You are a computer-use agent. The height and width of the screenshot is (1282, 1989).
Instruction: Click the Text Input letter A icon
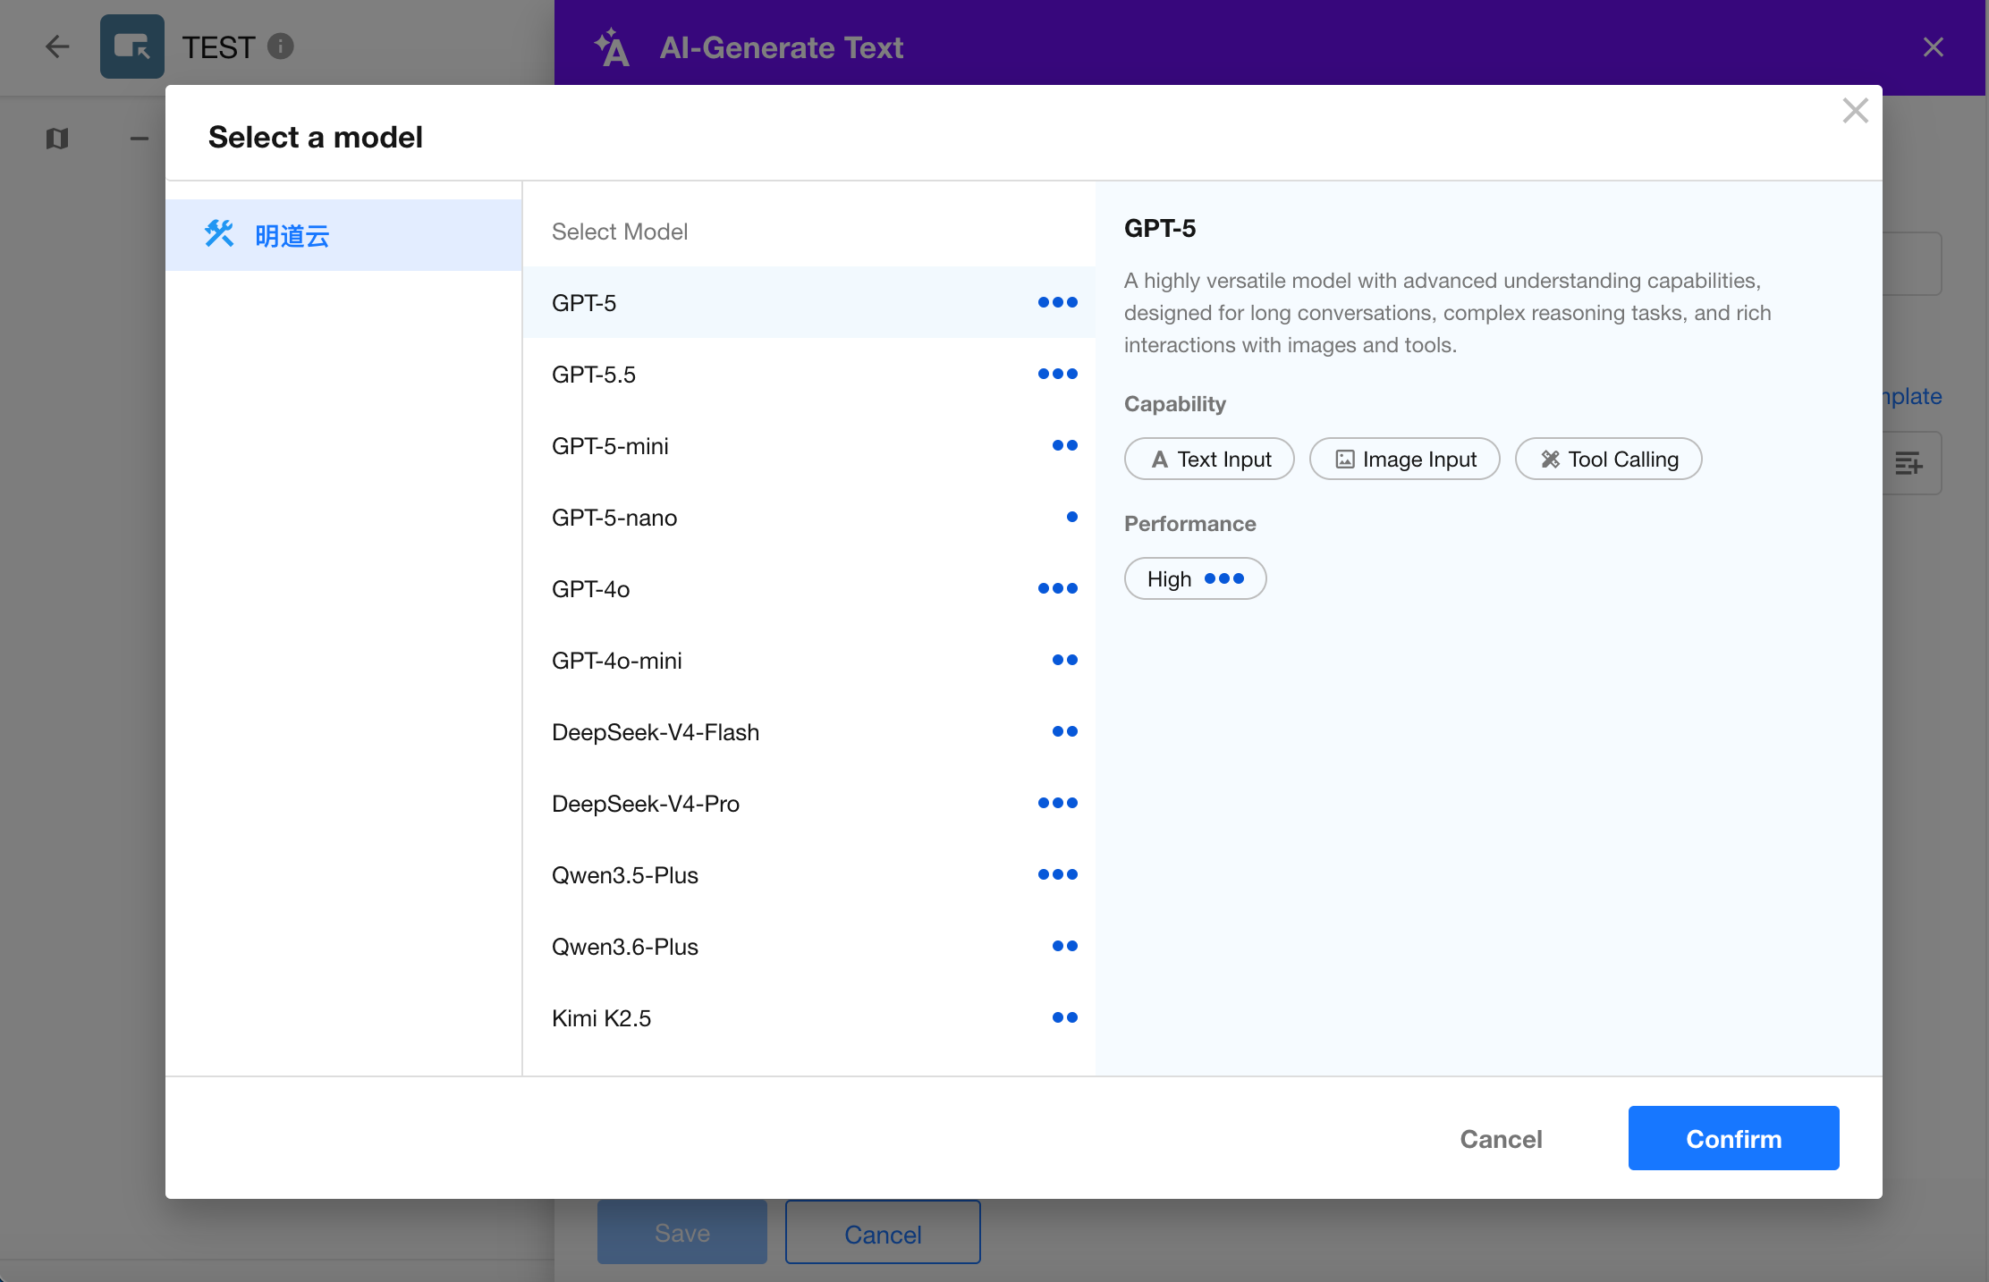click(x=1160, y=460)
